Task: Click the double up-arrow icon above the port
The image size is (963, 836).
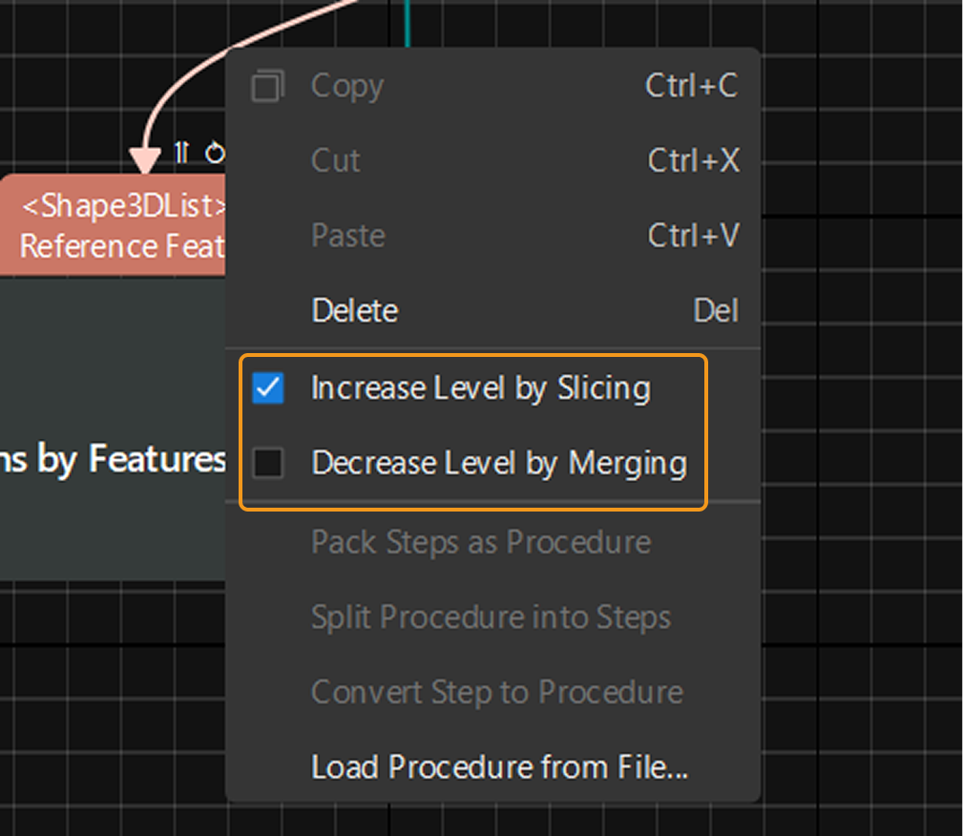Action: click(182, 152)
